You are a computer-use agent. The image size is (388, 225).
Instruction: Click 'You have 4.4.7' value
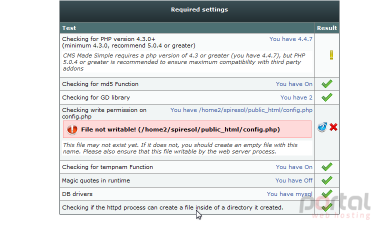point(291,39)
